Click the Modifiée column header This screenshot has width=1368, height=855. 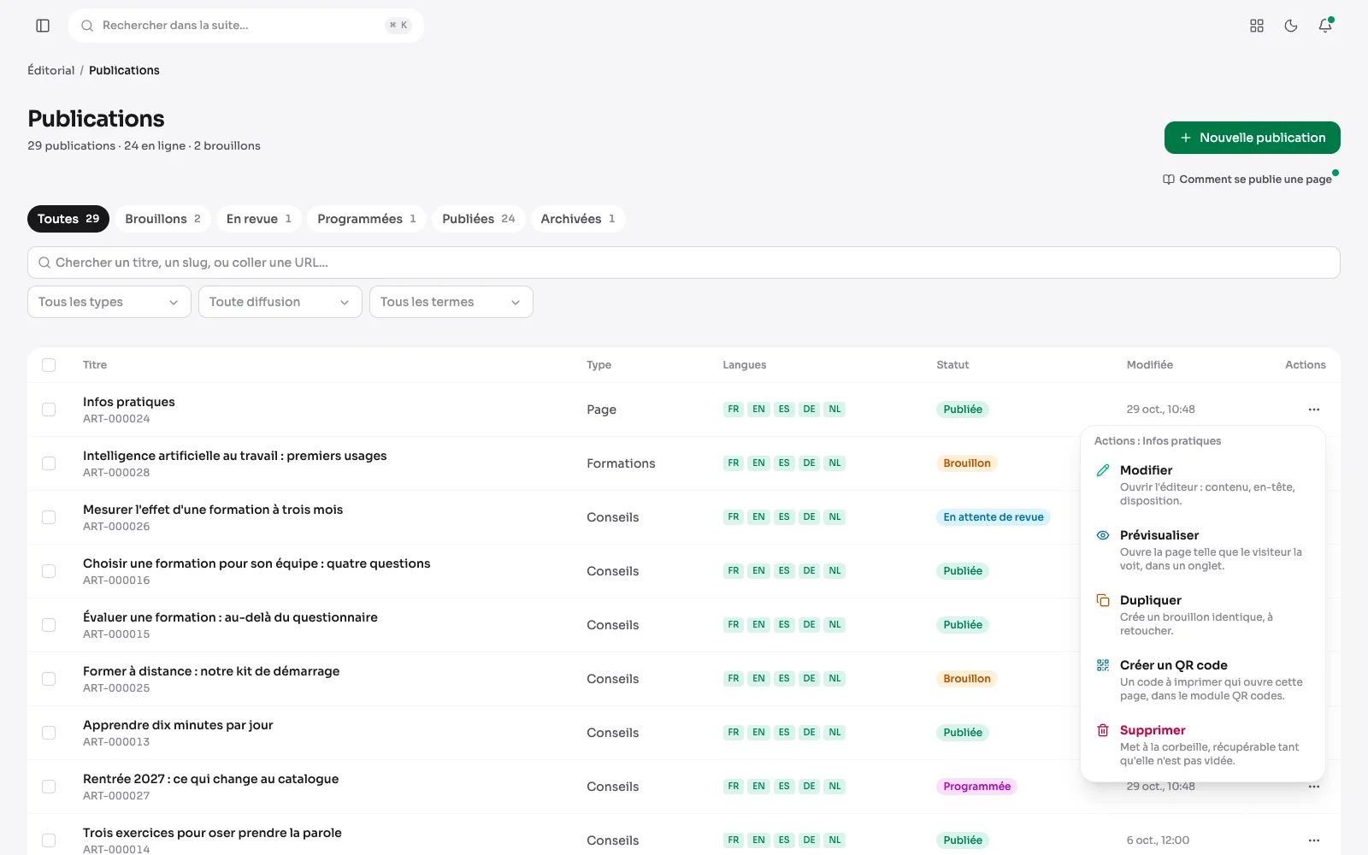pyautogui.click(x=1150, y=365)
